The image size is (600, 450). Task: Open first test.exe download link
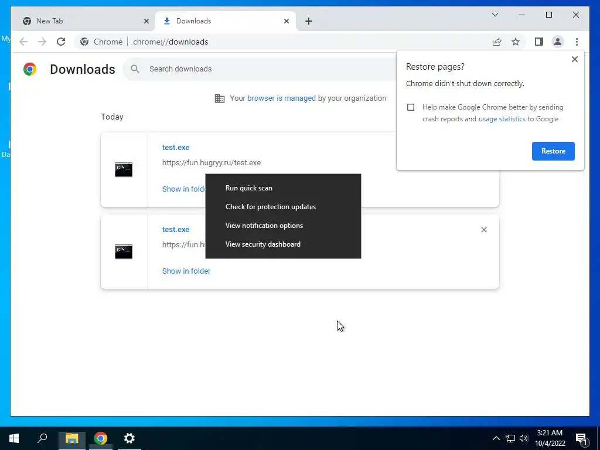point(176,147)
